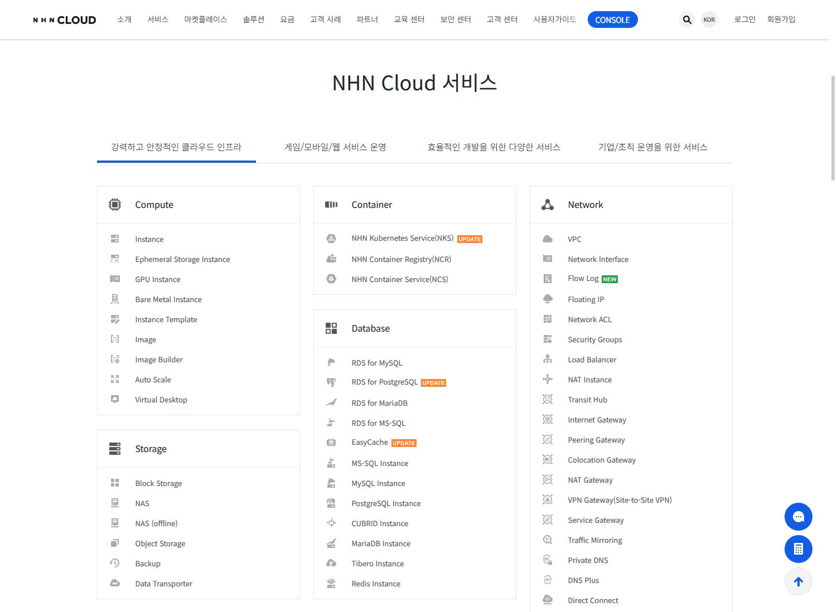Viewport: 837px width, 612px height.
Task: Click the search magnifier icon
Action: pos(687,20)
